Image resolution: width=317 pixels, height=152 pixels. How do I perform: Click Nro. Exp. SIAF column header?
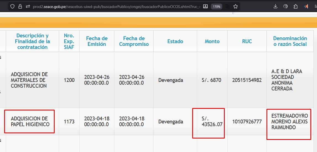[69, 41]
